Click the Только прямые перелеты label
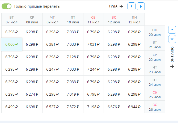 pyautogui.click(x=37, y=6)
